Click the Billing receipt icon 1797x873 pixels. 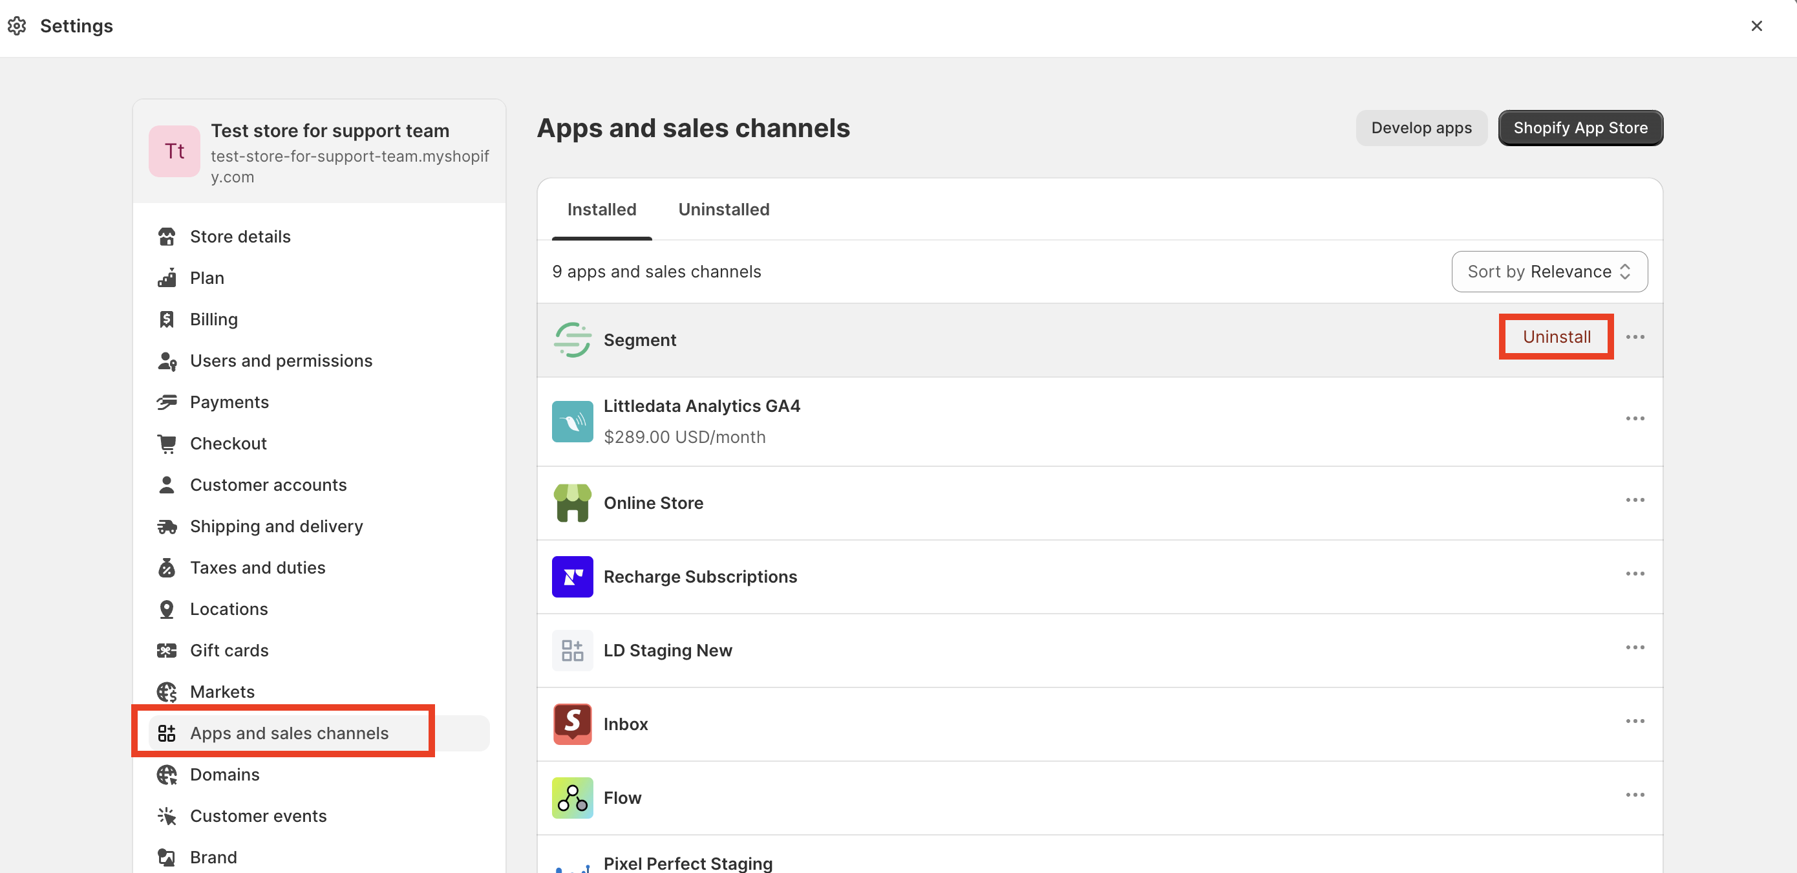coord(167,319)
